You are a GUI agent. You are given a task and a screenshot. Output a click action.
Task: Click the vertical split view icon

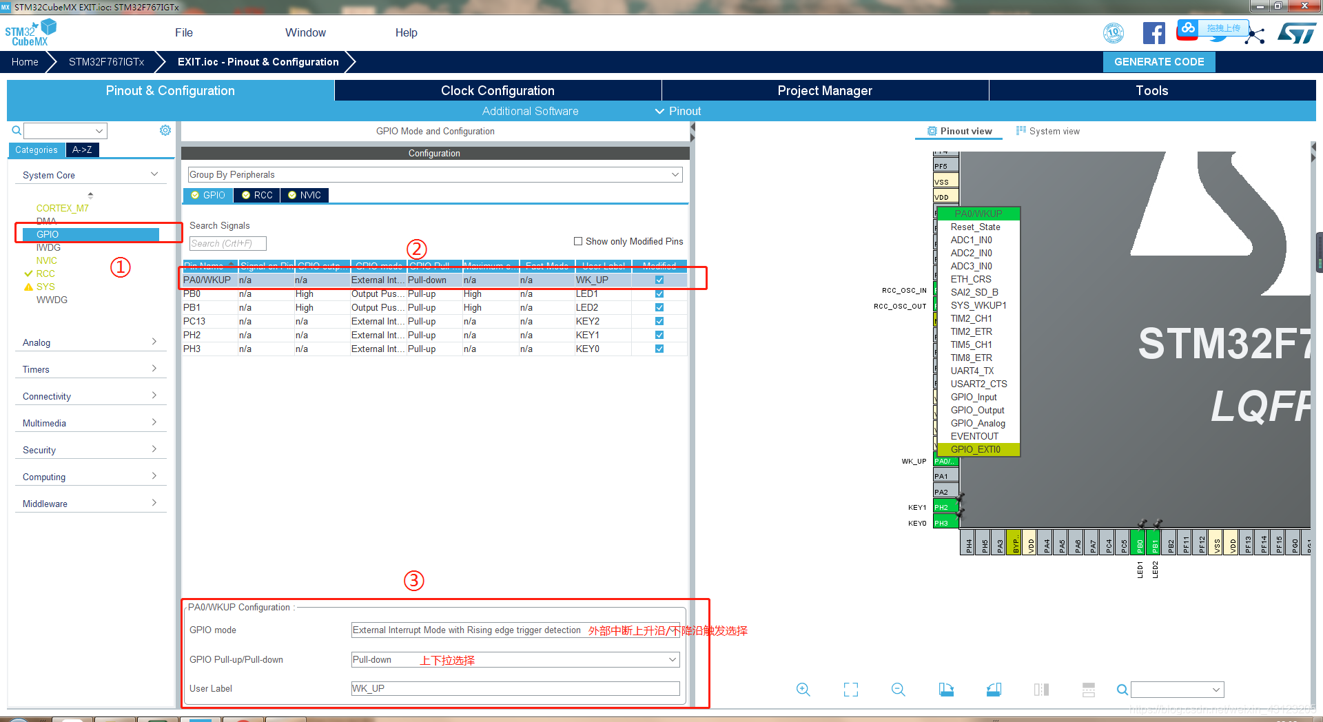coord(1041,690)
